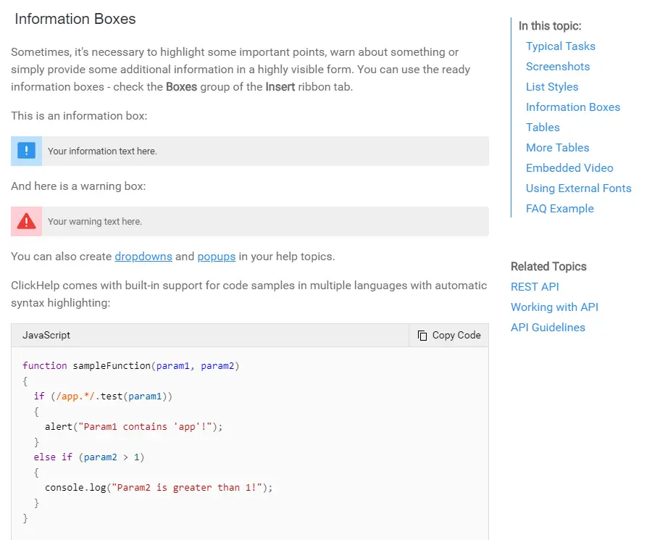The image size is (652, 540).
Task: Jump to FAQ Example section
Action: [x=559, y=209]
